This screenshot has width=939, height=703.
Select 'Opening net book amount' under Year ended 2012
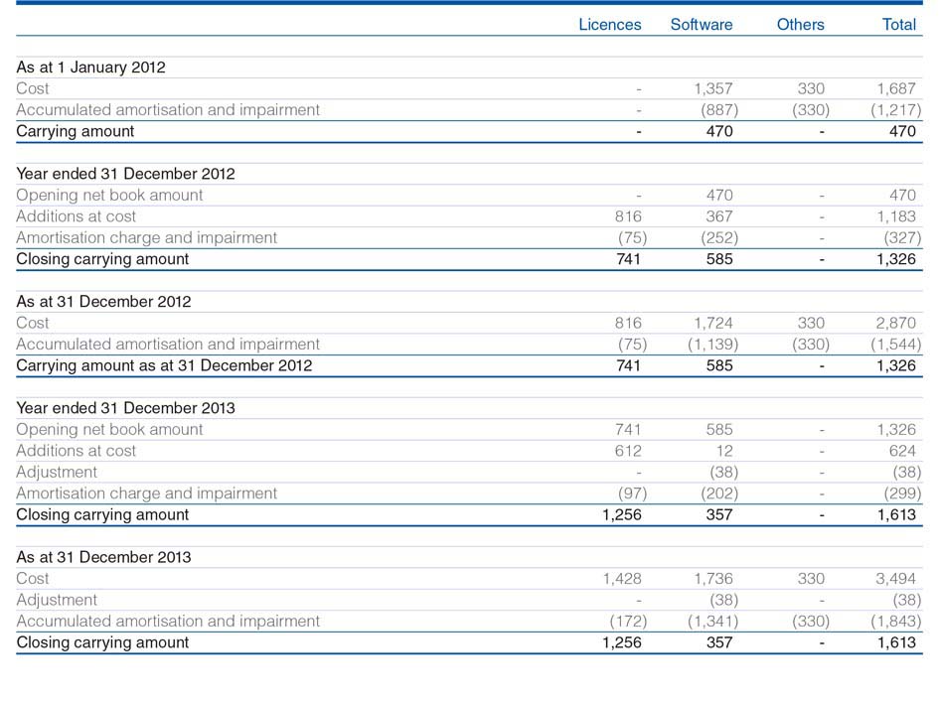pyautogui.click(x=109, y=195)
